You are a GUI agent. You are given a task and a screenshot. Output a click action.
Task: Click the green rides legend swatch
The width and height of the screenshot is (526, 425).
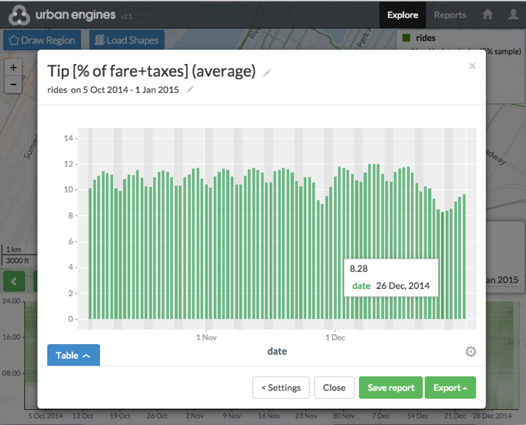coord(406,38)
